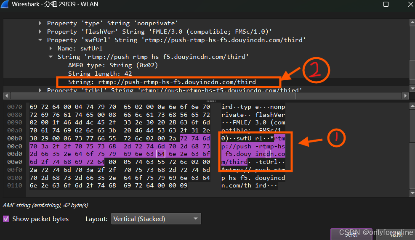
Task: Expand the Name: swfUrl node
Action: pyautogui.click(x=51, y=49)
